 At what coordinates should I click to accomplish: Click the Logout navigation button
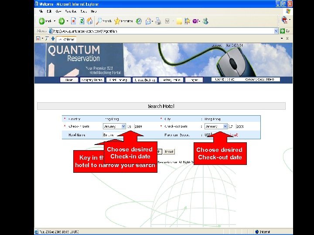click(194, 80)
